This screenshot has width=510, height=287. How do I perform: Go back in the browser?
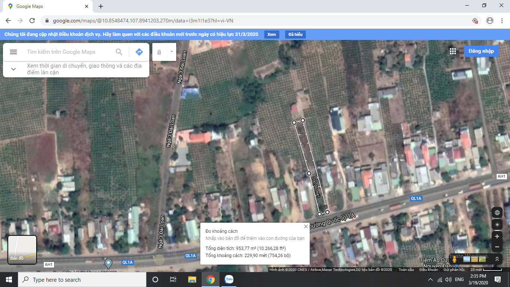tap(8, 21)
